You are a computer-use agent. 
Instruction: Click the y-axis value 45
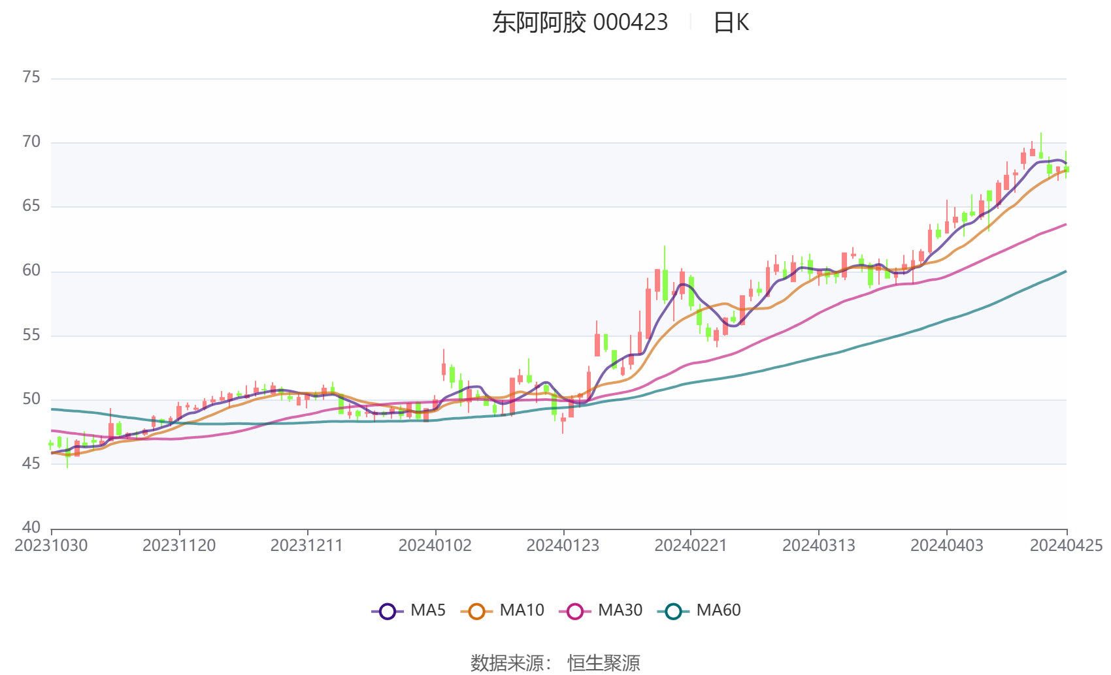point(31,464)
